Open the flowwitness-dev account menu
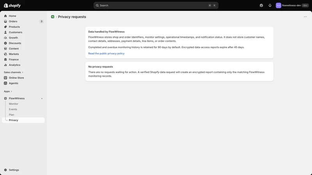This screenshot has height=175, width=312. point(292,5)
